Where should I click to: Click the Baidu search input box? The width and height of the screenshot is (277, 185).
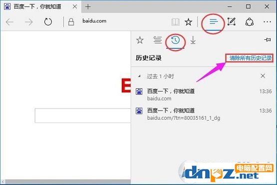(x=83, y=116)
